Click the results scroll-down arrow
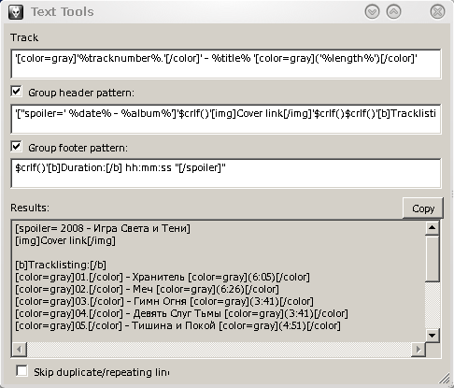Image resolution: width=454 pixels, height=388 pixels. 432,336
